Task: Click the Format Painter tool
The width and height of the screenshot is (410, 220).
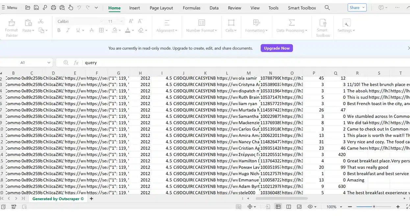Action: point(12,28)
